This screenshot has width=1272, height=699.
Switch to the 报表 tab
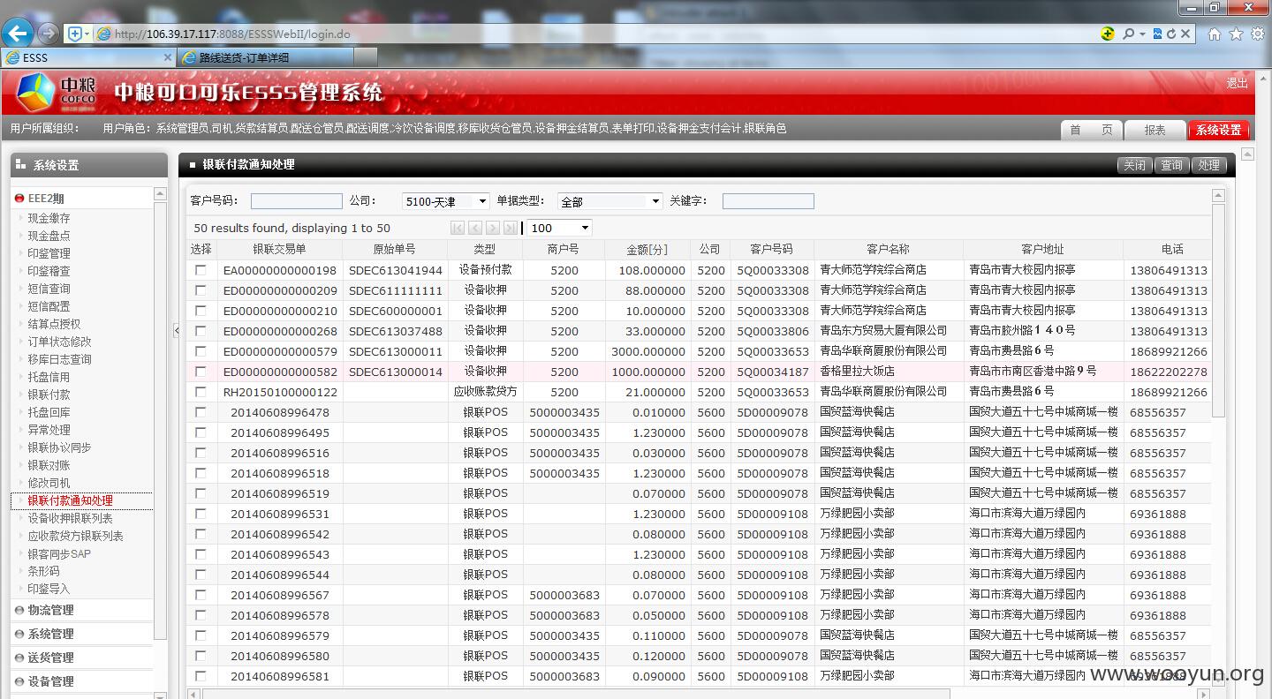pos(1155,130)
